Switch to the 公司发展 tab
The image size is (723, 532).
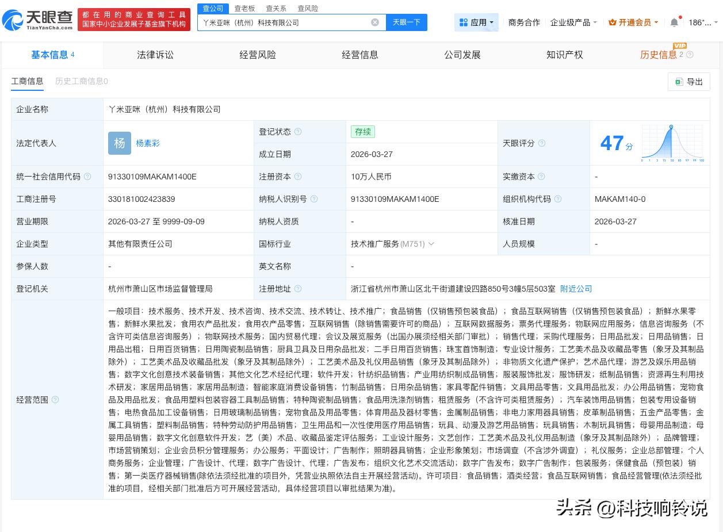pos(462,55)
